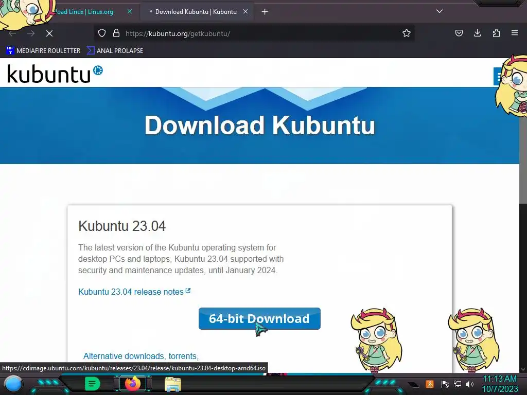The width and height of the screenshot is (527, 395).
Task: Open the Kubuntu 23.04 release notes link
Action: tap(134, 292)
